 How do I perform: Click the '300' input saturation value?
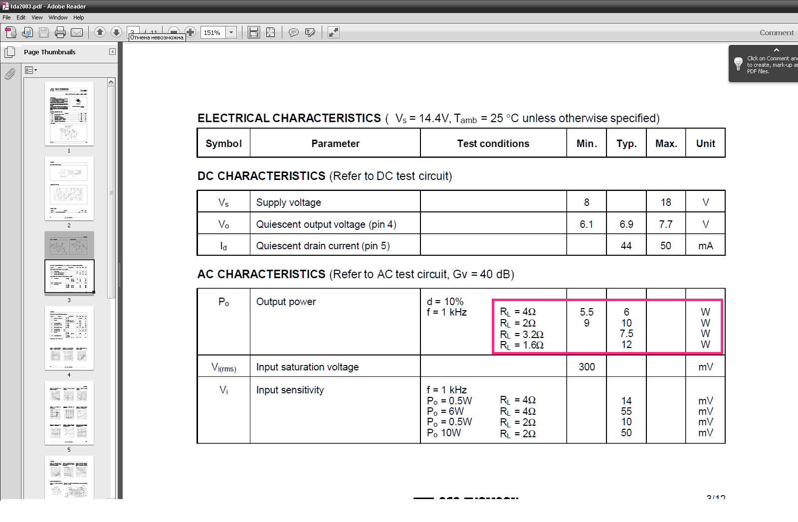(587, 367)
